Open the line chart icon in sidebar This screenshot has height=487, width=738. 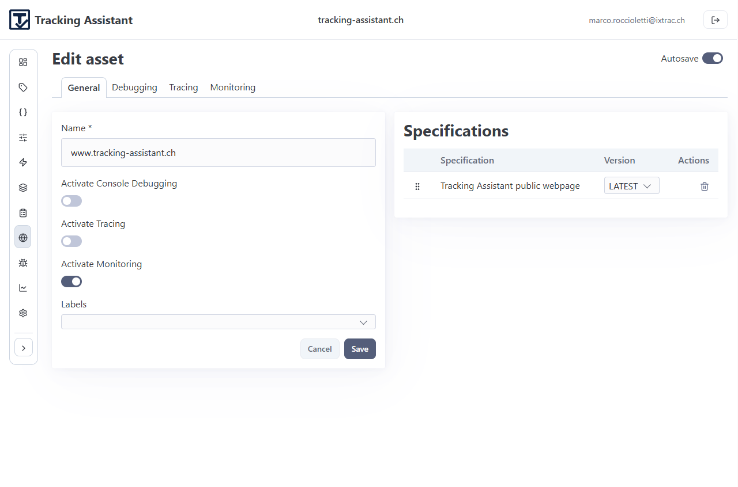pos(23,288)
